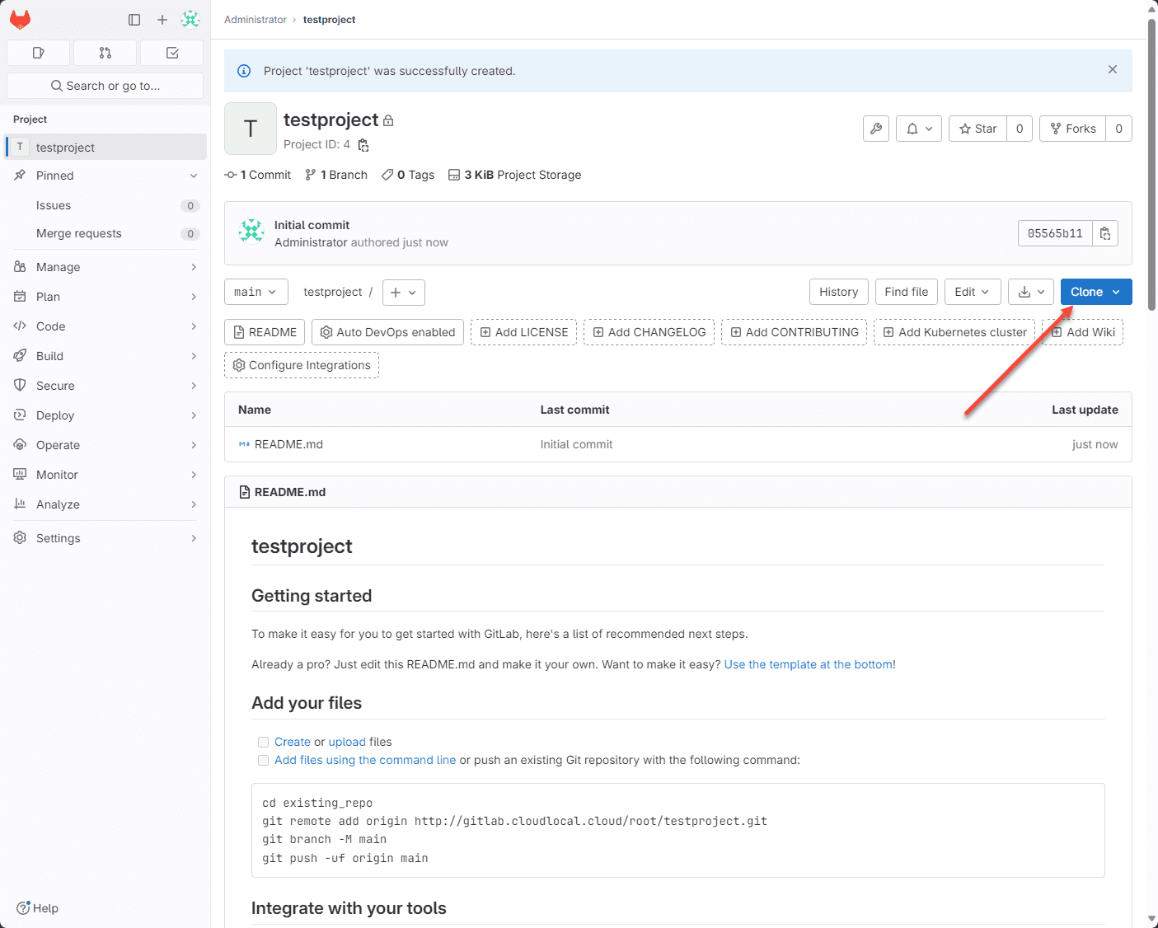The image size is (1158, 928).
Task: Collapse the sidebar with the panel icon
Action: click(x=134, y=19)
